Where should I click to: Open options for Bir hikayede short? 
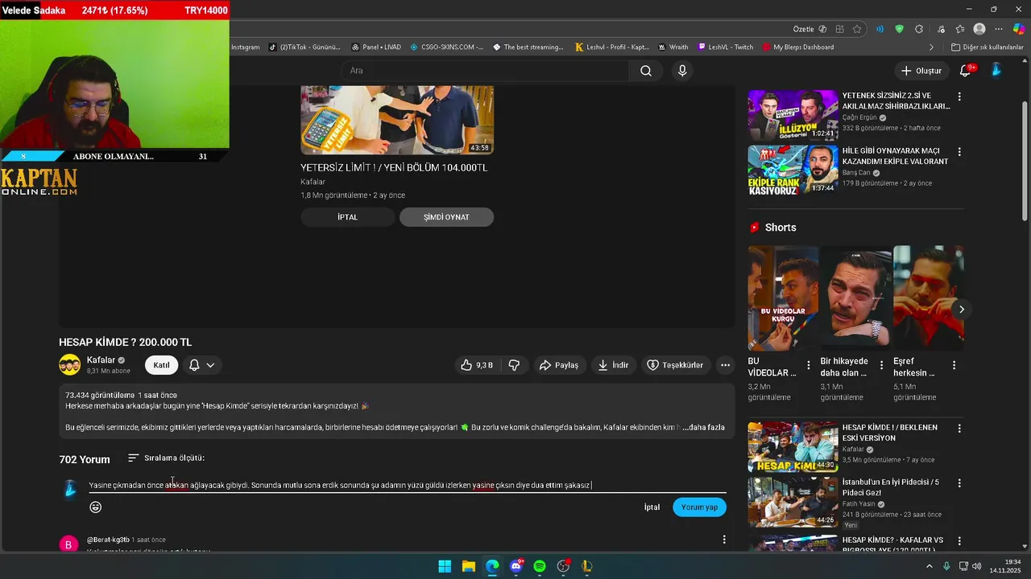pyautogui.click(x=881, y=365)
